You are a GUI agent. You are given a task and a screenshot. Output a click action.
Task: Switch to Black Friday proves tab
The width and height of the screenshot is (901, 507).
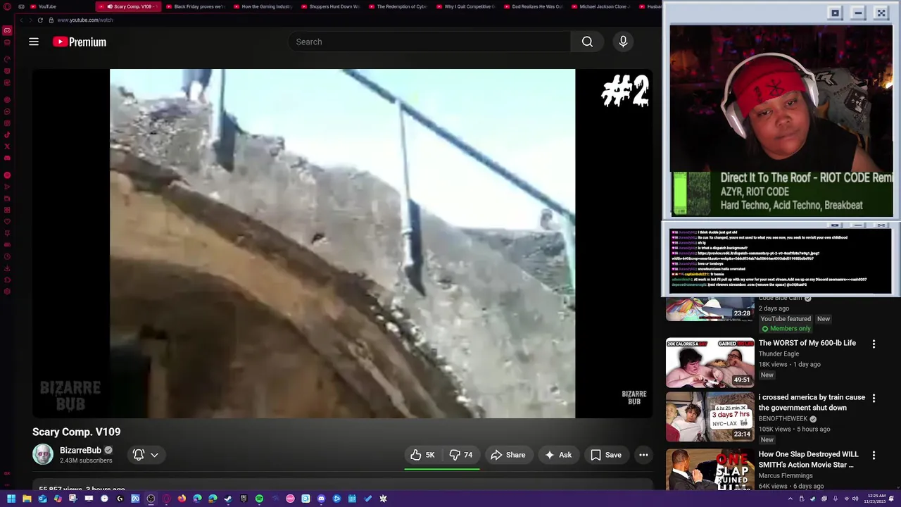click(x=195, y=6)
